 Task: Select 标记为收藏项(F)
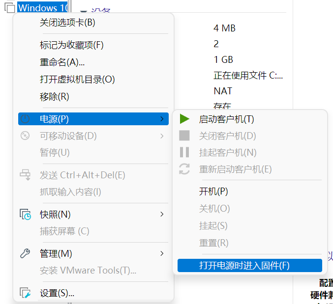93,45
